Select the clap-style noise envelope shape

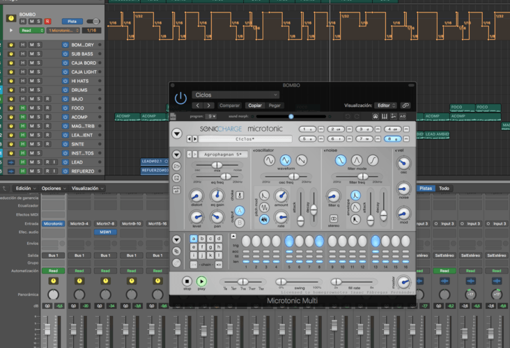click(355, 219)
